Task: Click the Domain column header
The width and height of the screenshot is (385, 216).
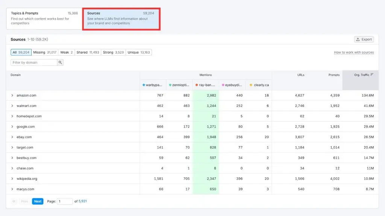Action: pos(15,75)
